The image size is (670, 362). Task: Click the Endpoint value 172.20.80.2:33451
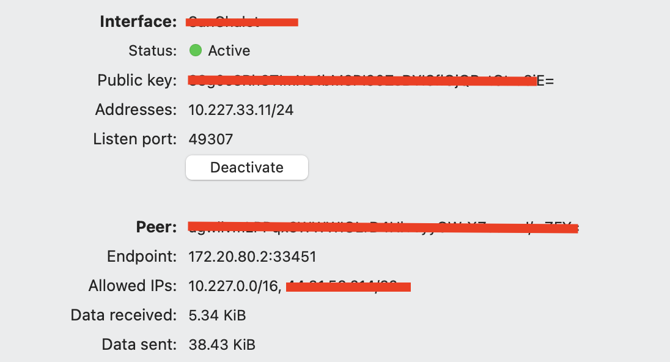coord(252,256)
